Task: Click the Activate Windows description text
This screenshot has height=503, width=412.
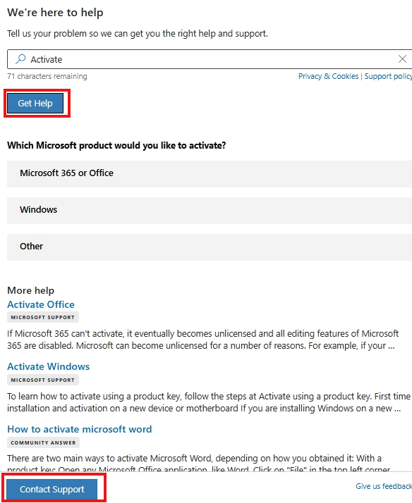Action: pyautogui.click(x=209, y=402)
